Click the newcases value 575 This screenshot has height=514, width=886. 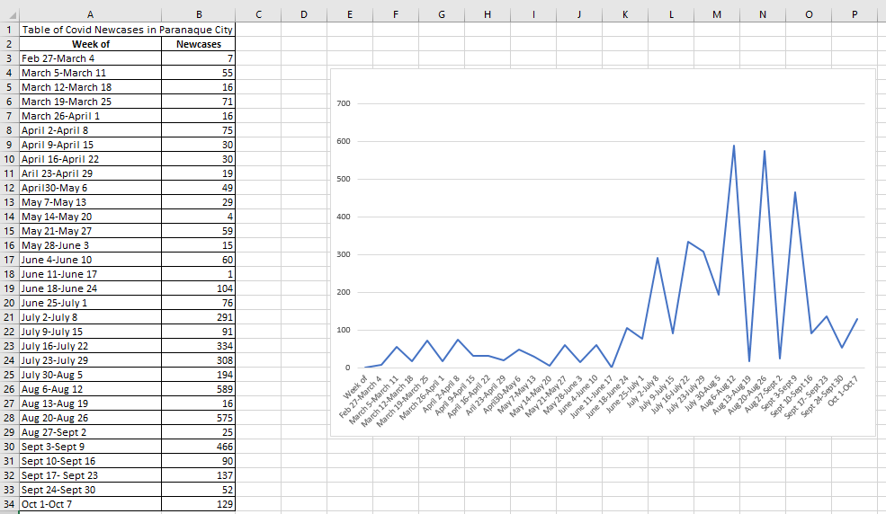coord(198,418)
